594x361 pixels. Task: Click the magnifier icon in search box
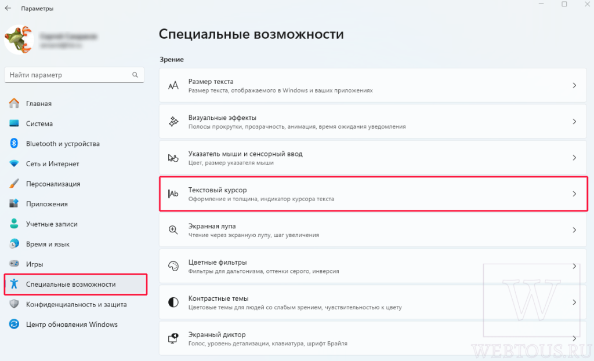coord(135,75)
